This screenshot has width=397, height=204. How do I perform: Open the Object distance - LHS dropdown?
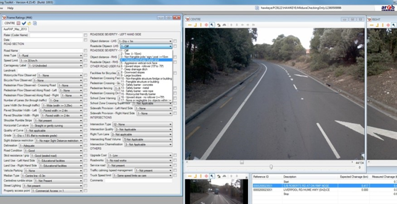point(145,41)
